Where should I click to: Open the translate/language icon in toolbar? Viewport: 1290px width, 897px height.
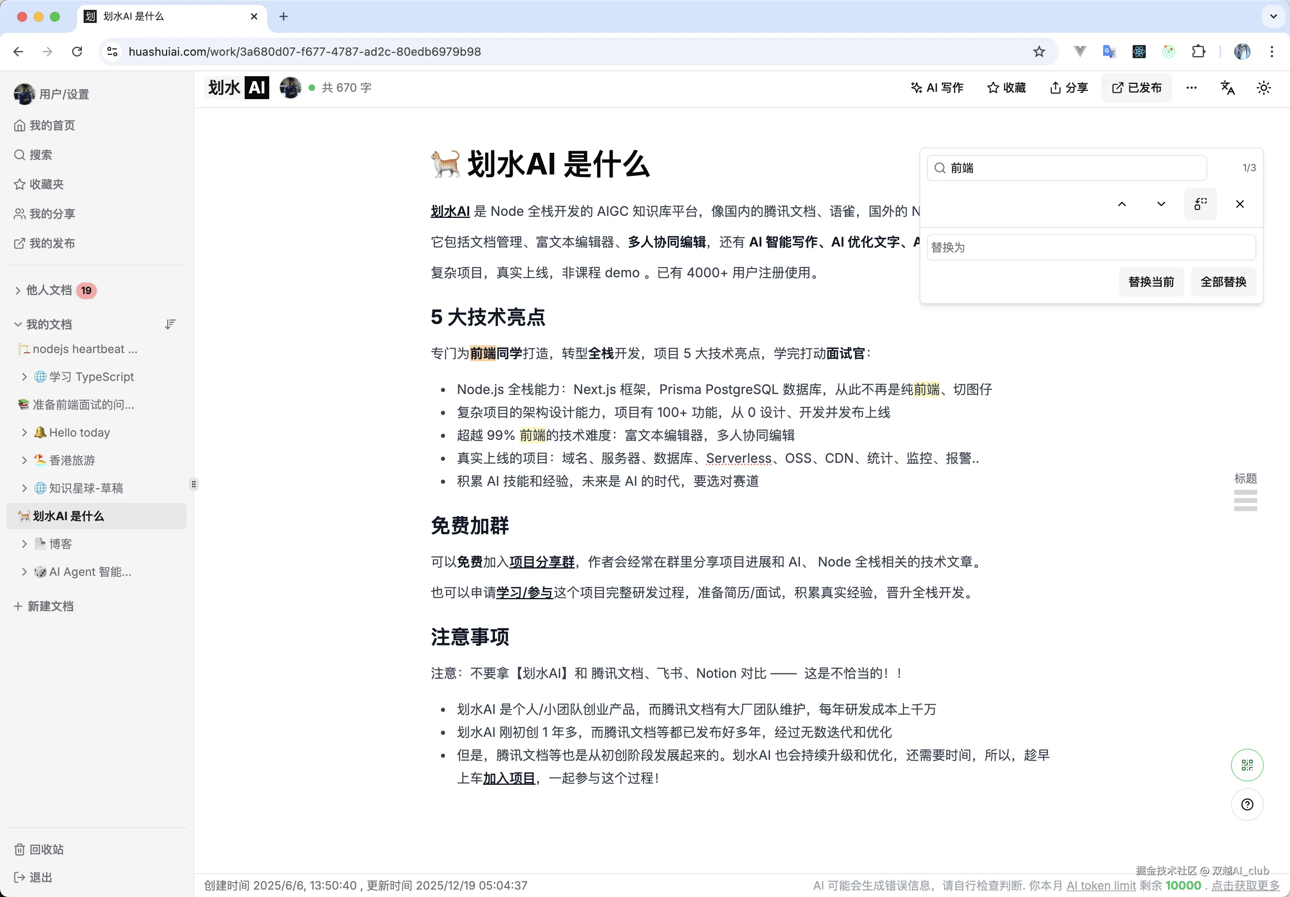tap(1228, 88)
